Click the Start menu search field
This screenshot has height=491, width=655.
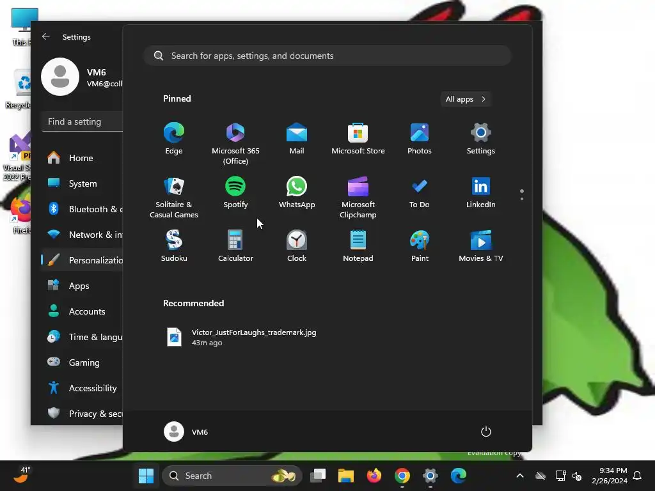click(327, 56)
